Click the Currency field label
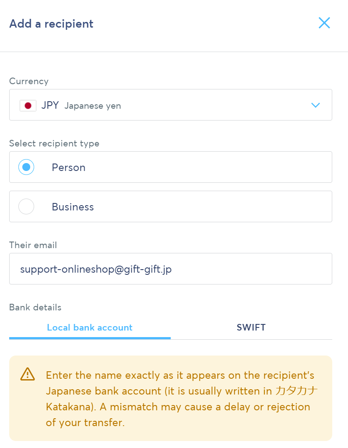This screenshot has height=448, width=348. (29, 81)
